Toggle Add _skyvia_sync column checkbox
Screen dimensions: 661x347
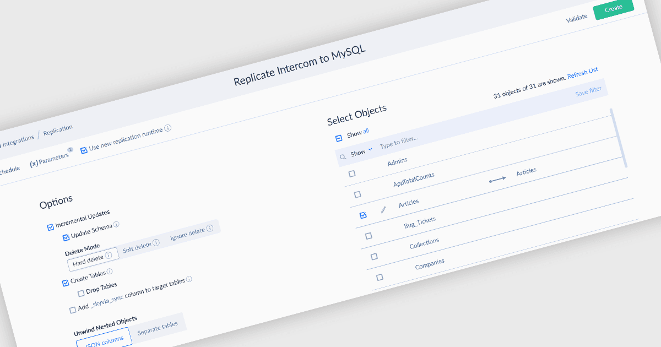point(73,310)
